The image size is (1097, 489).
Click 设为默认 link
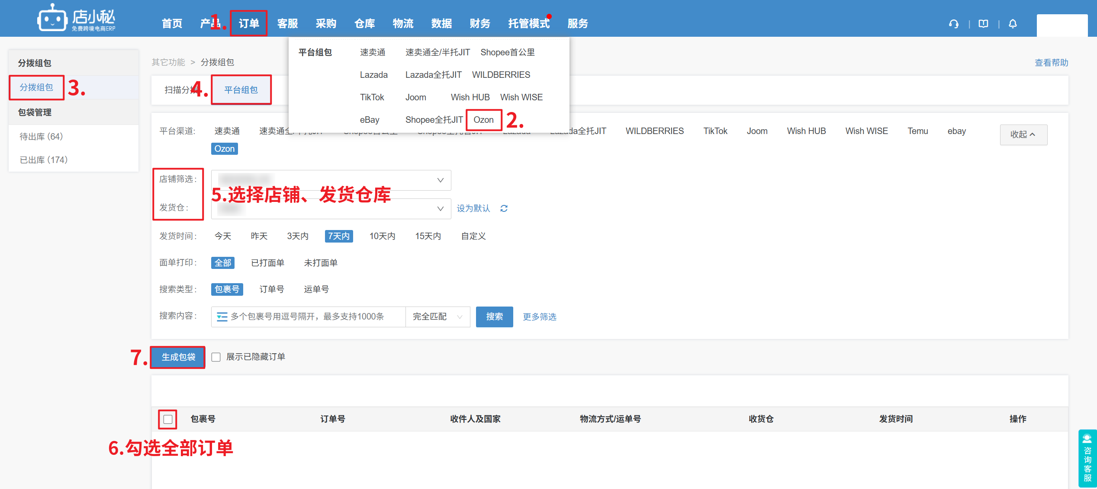coord(473,208)
